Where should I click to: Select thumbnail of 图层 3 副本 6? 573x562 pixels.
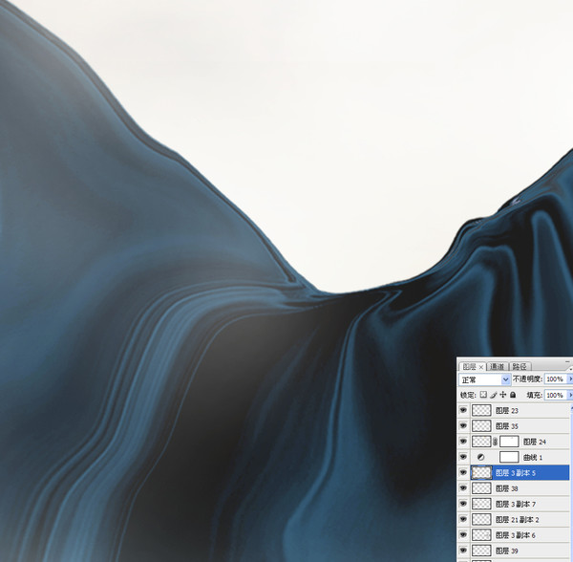[x=481, y=535]
